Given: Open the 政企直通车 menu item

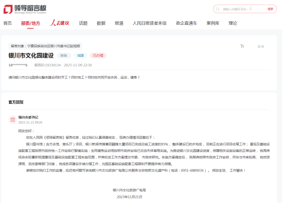Looking at the screenshot, I should pos(186,23).
